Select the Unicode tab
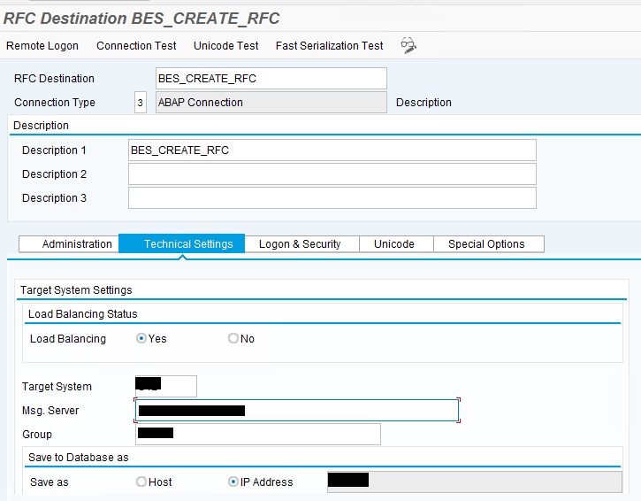Screen dimensions: 641x501 tap(396, 244)
